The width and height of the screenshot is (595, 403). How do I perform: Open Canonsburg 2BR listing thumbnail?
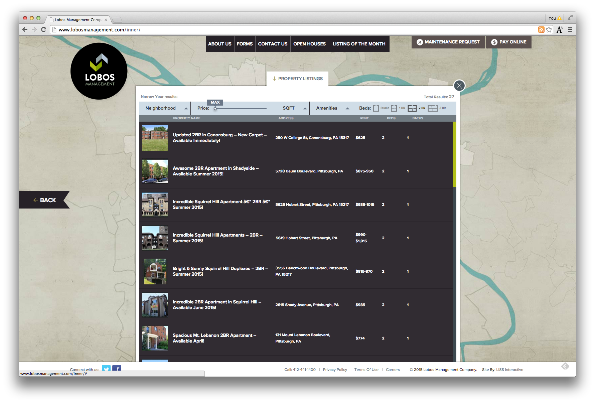[x=155, y=138]
